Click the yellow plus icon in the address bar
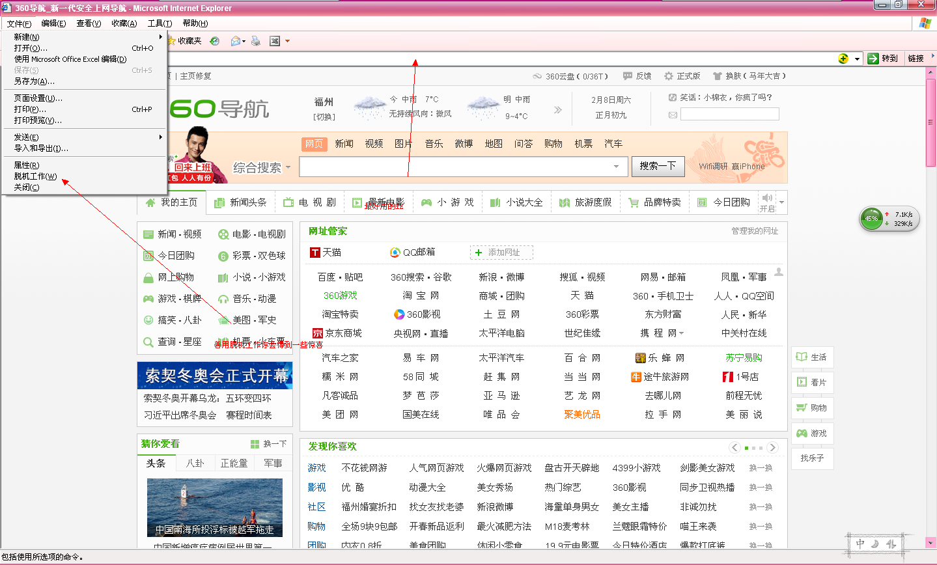The height and width of the screenshot is (565, 937). [843, 59]
